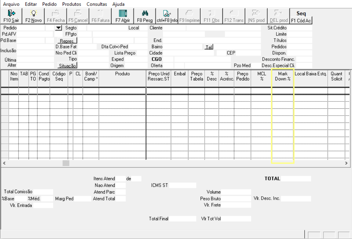Click the F4 Fecha toolbar icon

point(56,16)
